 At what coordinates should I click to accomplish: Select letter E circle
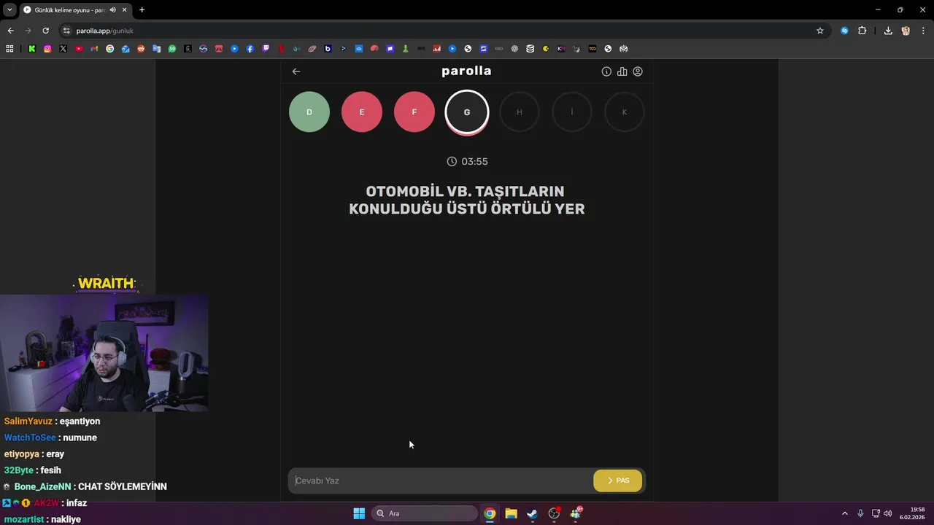pos(362,112)
